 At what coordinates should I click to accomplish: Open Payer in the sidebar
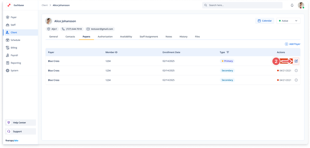pyautogui.click(x=13, y=17)
